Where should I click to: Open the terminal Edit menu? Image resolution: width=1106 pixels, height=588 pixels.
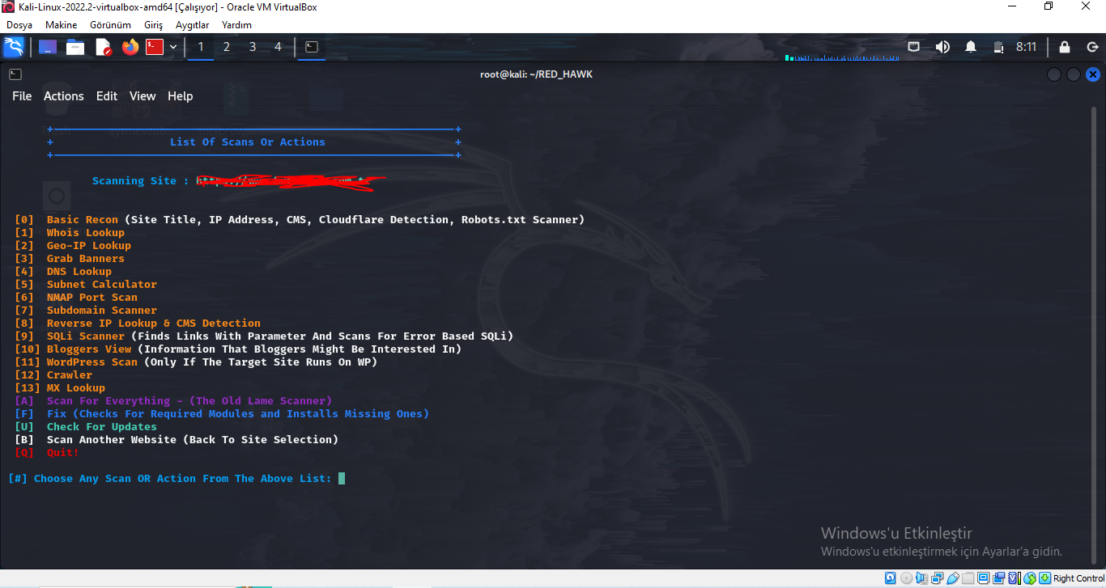pyautogui.click(x=107, y=96)
